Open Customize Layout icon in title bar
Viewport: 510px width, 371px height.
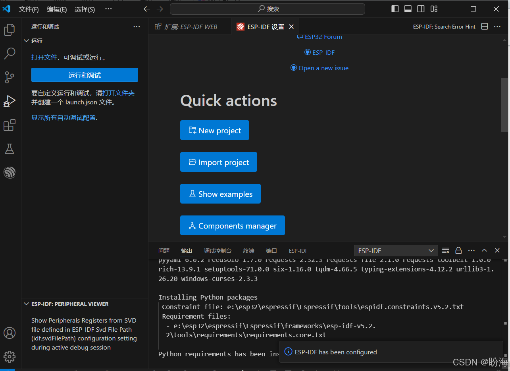(x=434, y=9)
